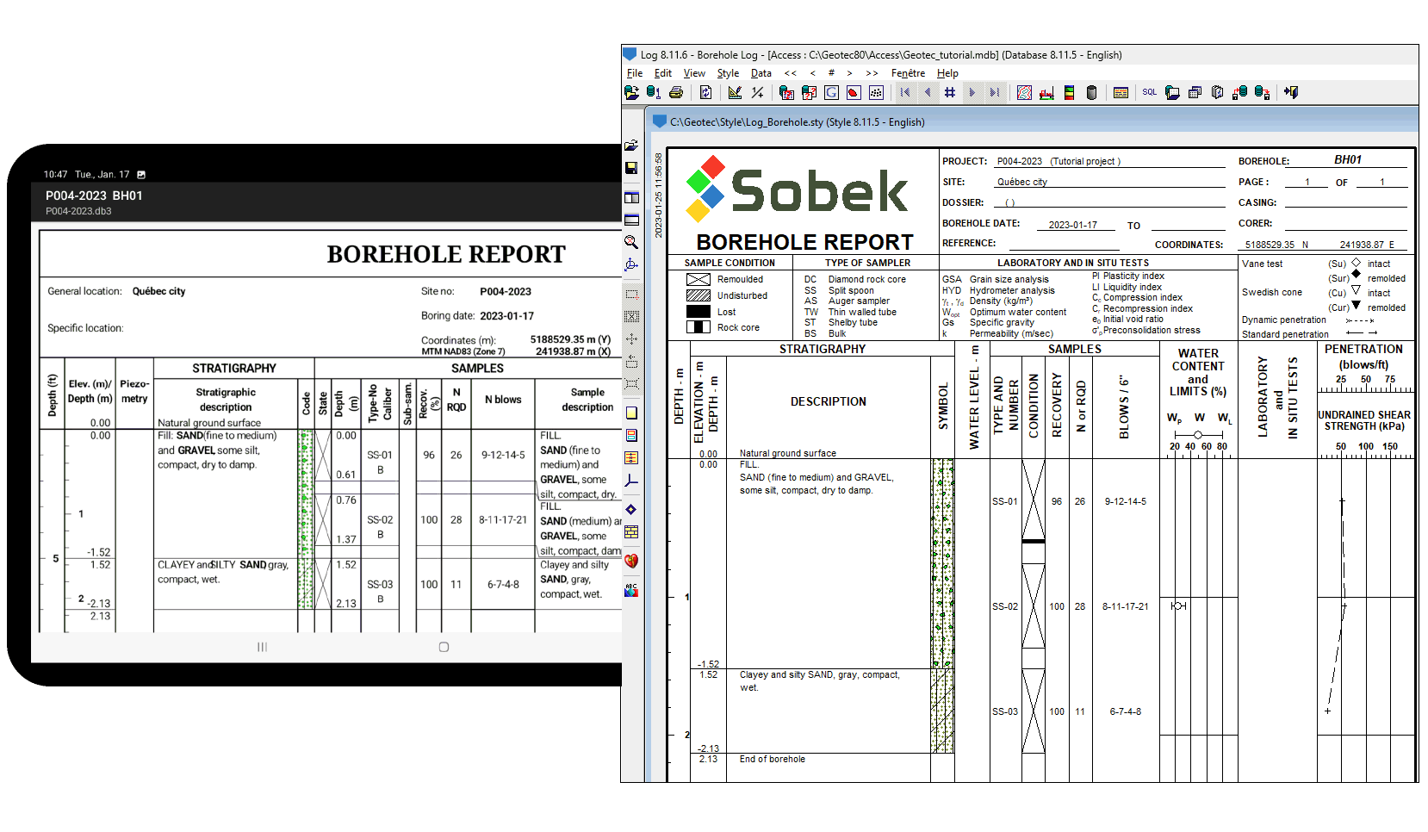Screen dimensions: 1428x832
Task: Click sample SS-03 in Sobek log
Action: (1005, 711)
